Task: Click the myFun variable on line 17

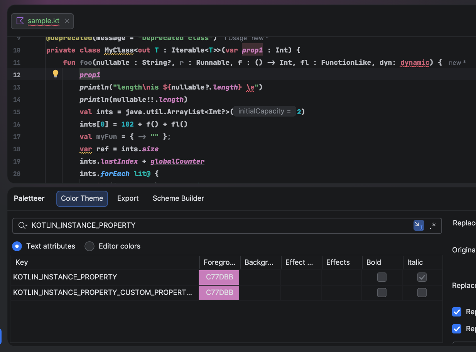Action: (x=106, y=137)
